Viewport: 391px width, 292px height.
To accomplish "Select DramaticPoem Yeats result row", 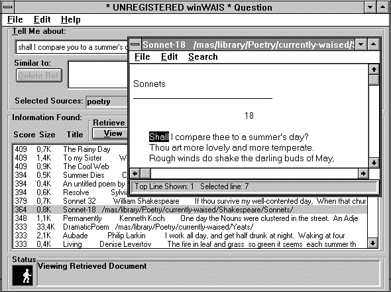I will tap(190, 227).
